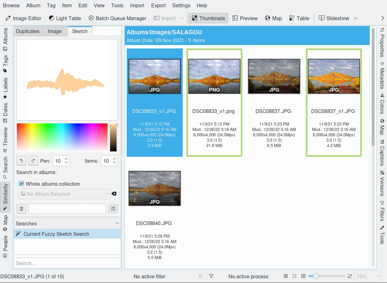The height and width of the screenshot is (283, 387).
Task: Open the Tools menu
Action: [117, 5]
